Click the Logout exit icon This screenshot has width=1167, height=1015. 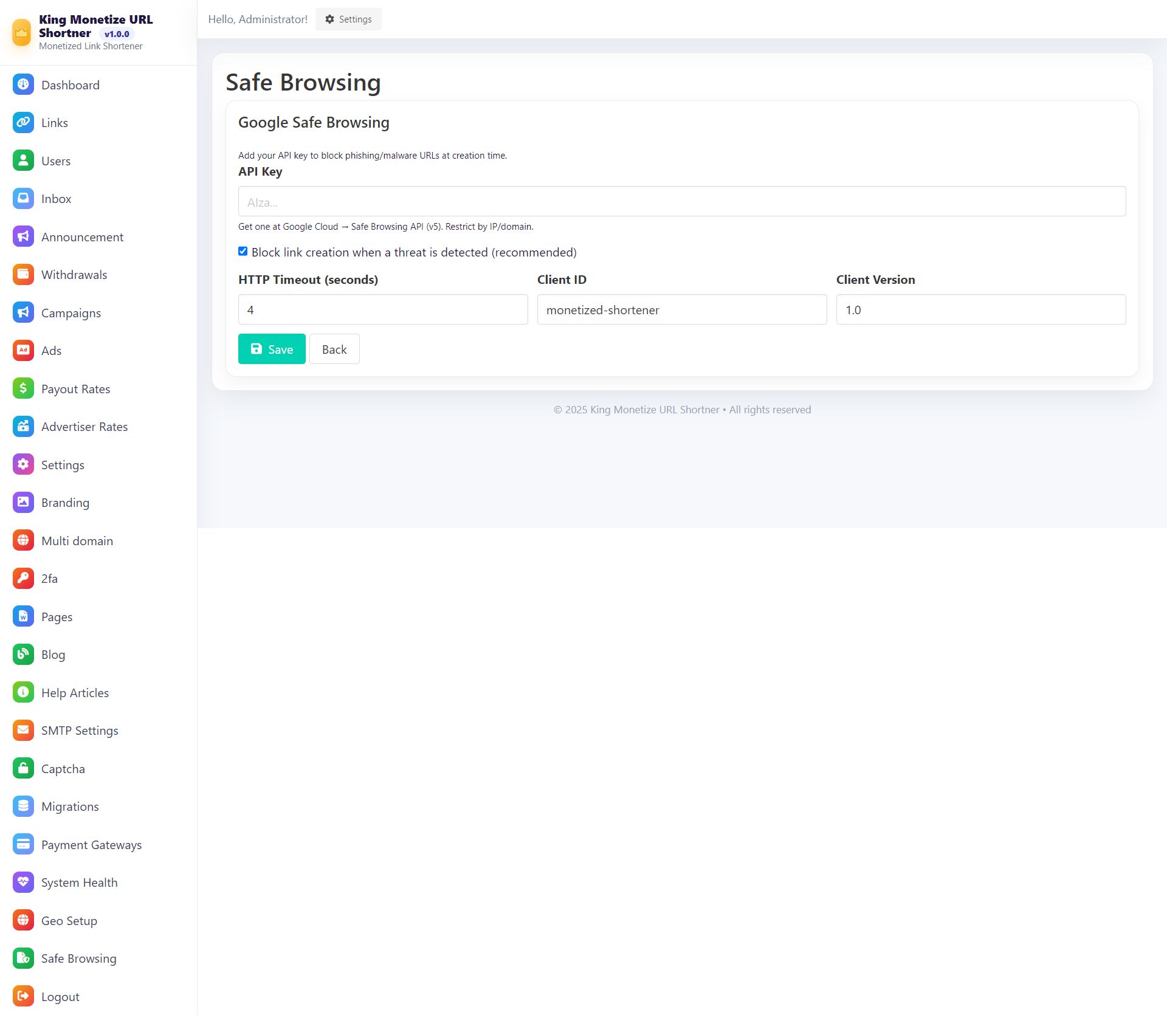pos(23,996)
